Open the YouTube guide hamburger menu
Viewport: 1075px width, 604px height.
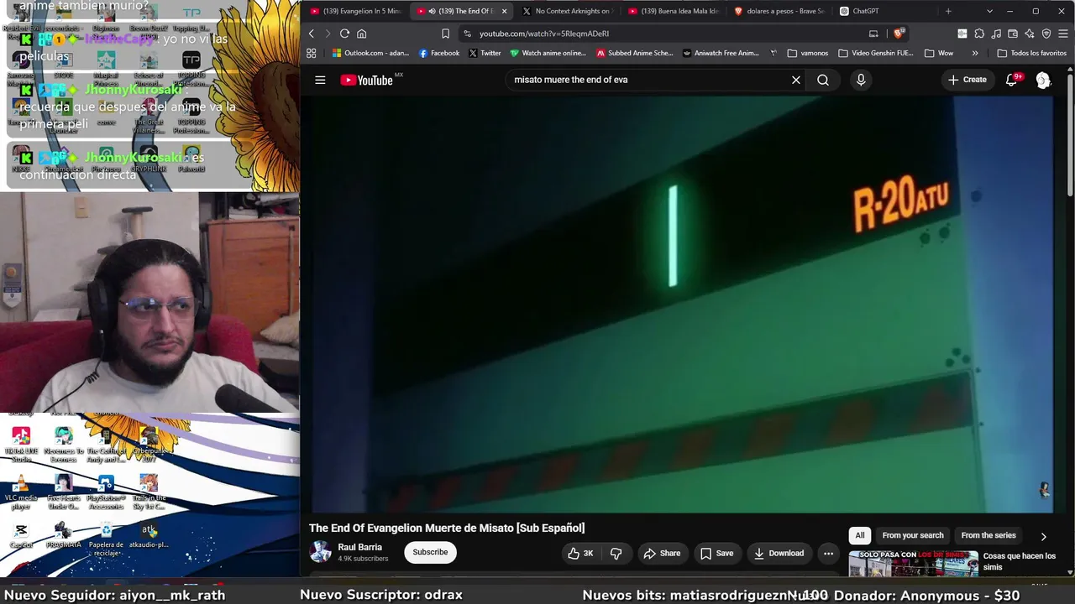pyautogui.click(x=320, y=80)
